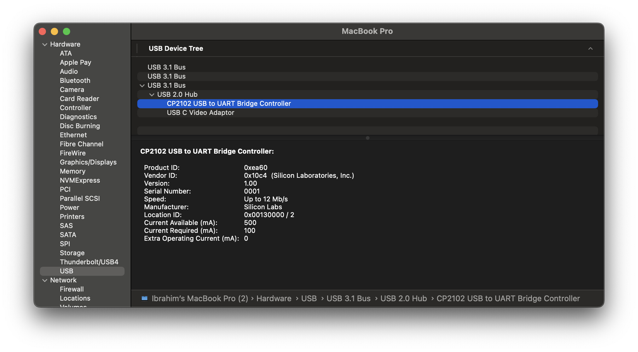Image resolution: width=638 pixels, height=352 pixels.
Task: Click the Serial Number value 0001
Action: pos(252,191)
